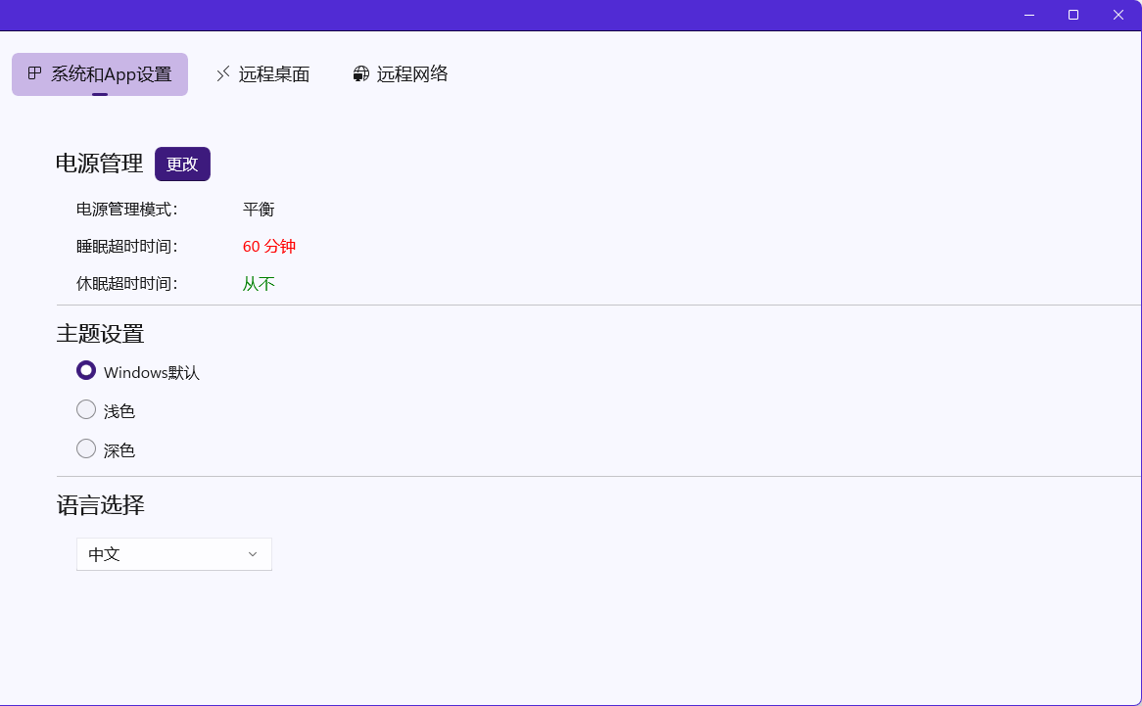Enable the 深色 dark theme option
Image resolution: width=1142 pixels, height=706 pixels.
86,449
